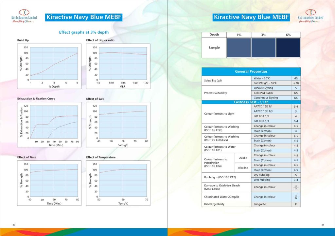
Task: Open the Effect of Time graph
Action: pos(49,183)
